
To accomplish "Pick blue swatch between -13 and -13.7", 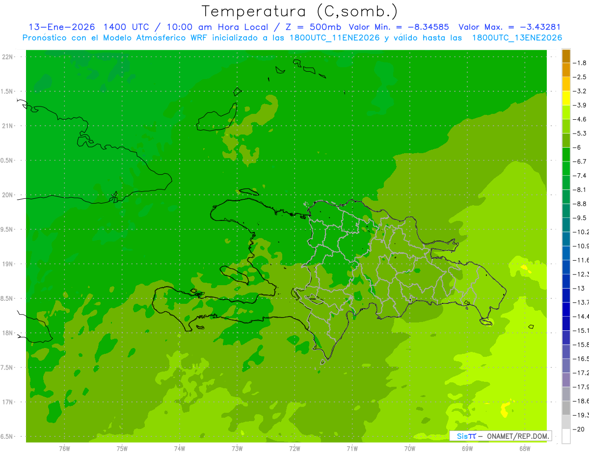I will coord(566,295).
